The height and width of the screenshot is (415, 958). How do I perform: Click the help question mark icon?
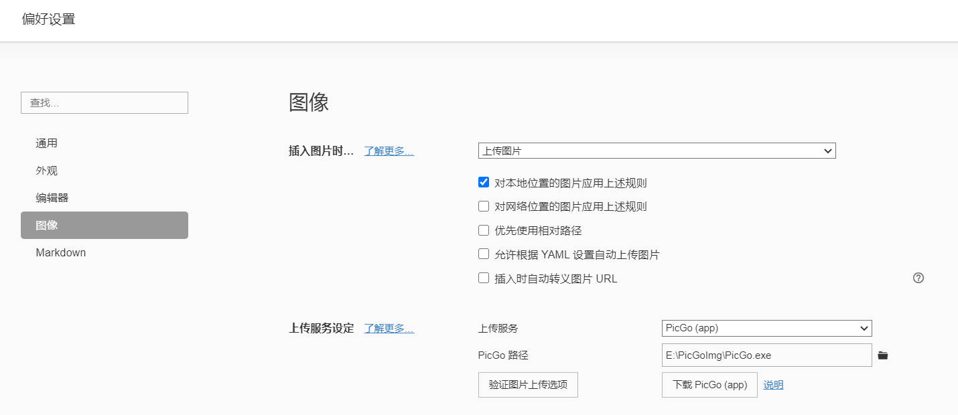(x=918, y=278)
